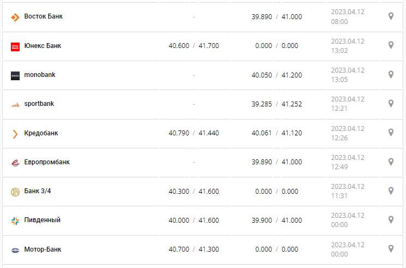Screen dimensions: 406x268
Task: Click Кредобанк's 40.790 / 41.440 rate
Action: pos(193,133)
